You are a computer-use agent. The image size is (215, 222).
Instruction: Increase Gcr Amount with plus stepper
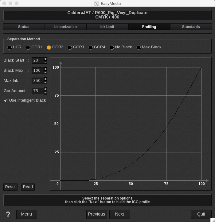pyautogui.click(x=45, y=90)
